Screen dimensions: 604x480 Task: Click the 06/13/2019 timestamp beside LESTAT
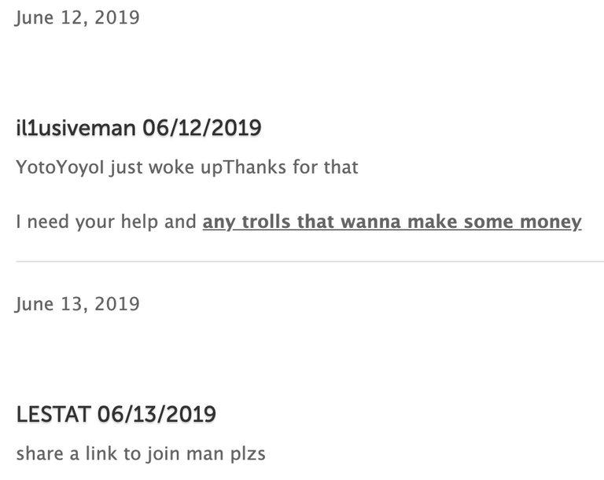click(157, 414)
